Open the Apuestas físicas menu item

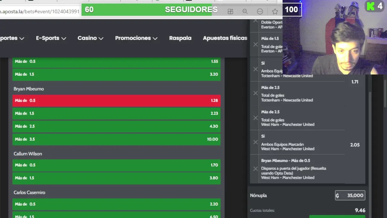tap(225, 38)
